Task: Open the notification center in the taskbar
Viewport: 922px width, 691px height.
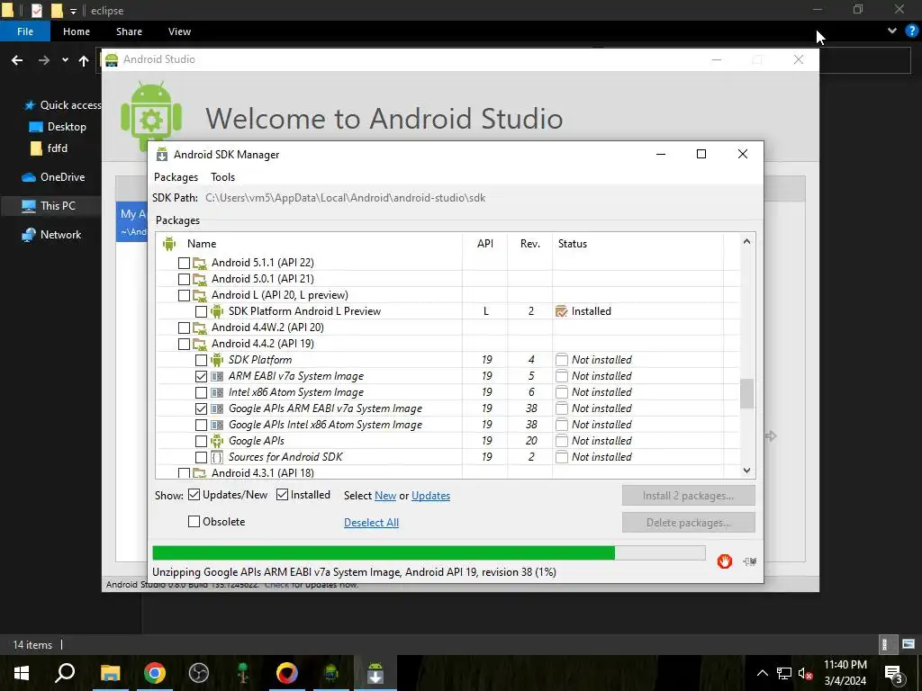Action: pos(894,673)
